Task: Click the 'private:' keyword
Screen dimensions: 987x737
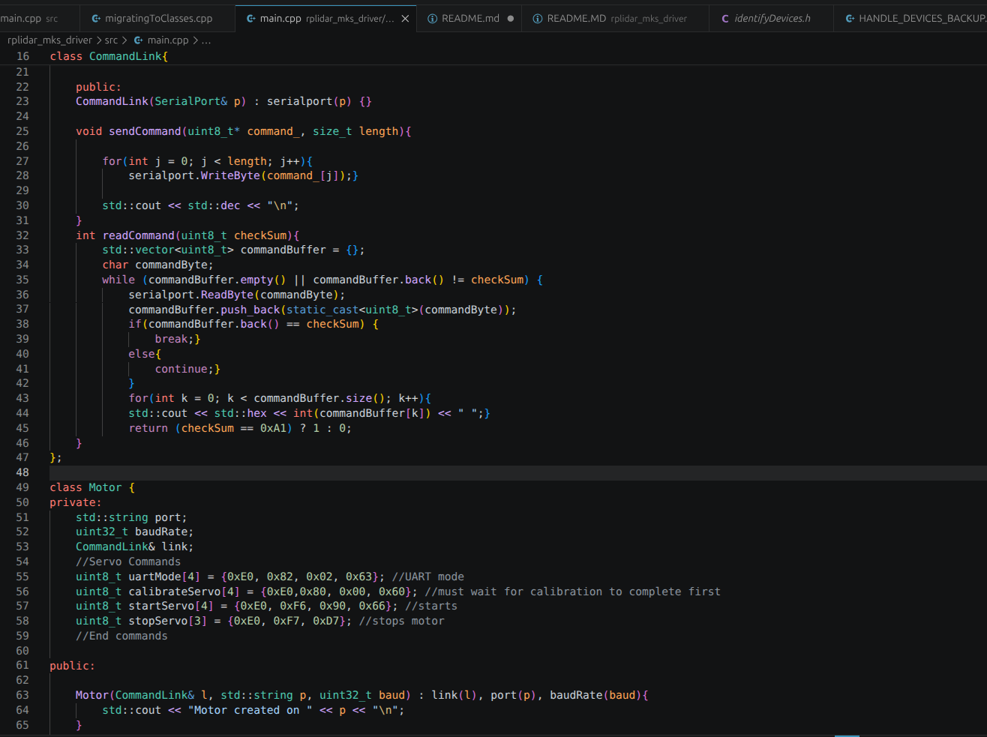Action: coord(76,502)
